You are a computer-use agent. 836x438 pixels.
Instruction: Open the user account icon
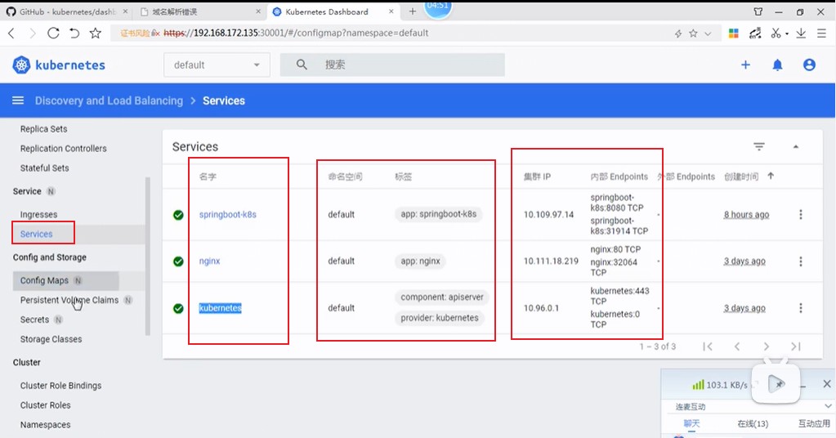pyautogui.click(x=809, y=65)
